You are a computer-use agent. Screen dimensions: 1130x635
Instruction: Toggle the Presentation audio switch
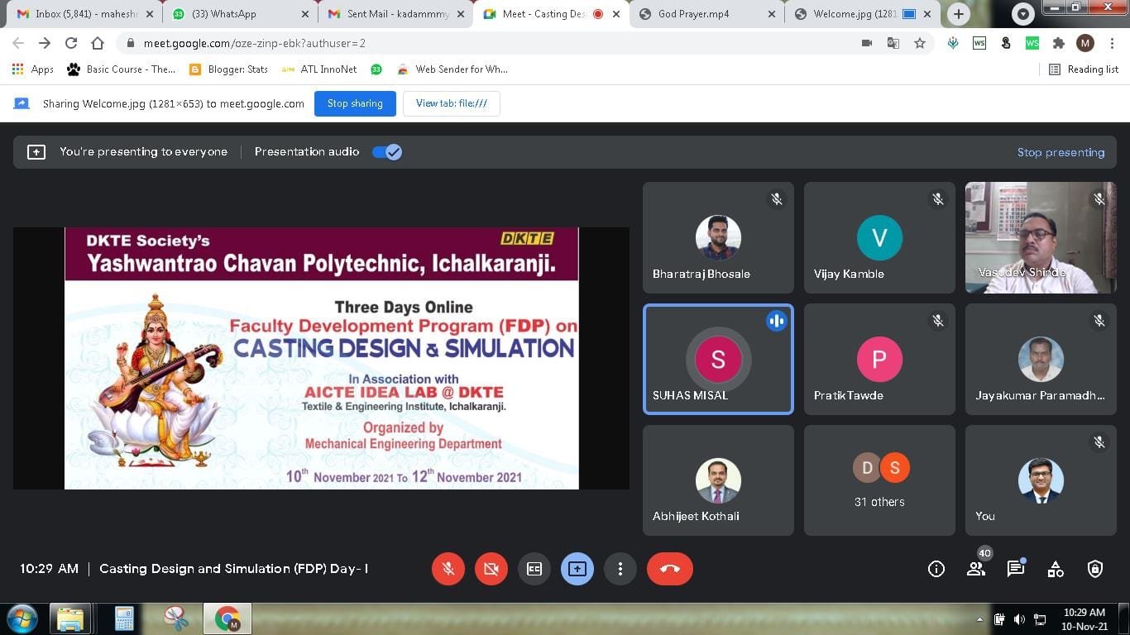point(386,152)
